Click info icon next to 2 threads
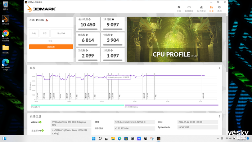Viewport: 252px width, 142px height. click(87, 50)
